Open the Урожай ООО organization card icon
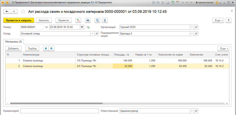Screen dimensions: 236x115 (196, 27)
